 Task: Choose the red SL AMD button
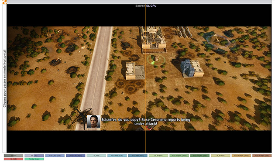(14, 159)
